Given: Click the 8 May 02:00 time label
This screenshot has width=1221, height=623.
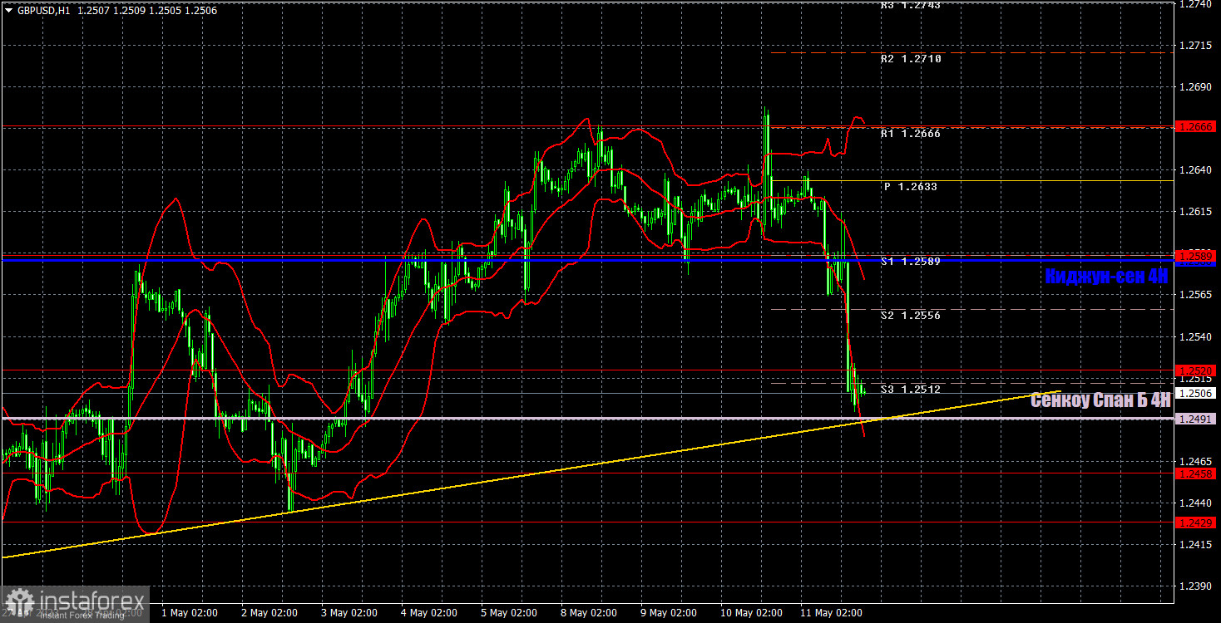Looking at the screenshot, I should tap(589, 613).
